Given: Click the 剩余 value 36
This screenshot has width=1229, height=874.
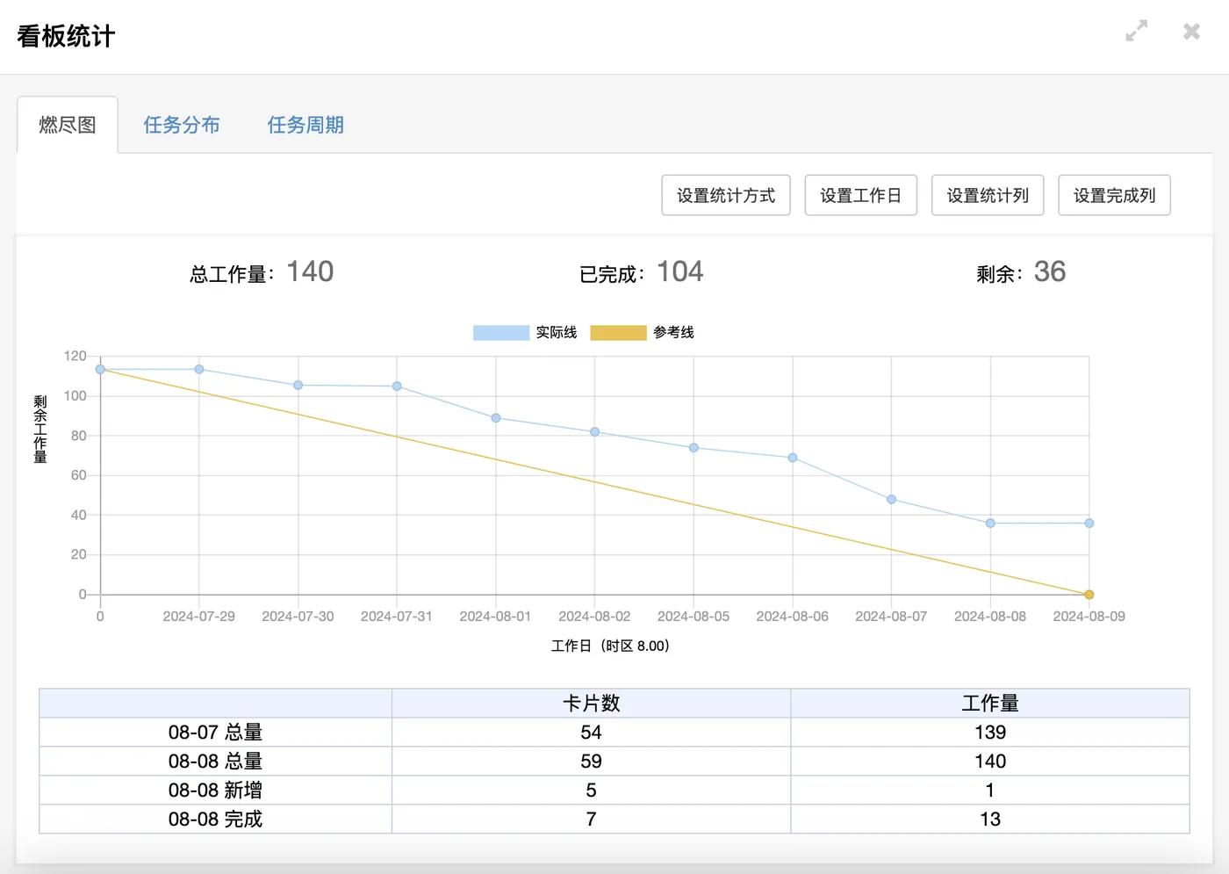Looking at the screenshot, I should [x=1050, y=271].
